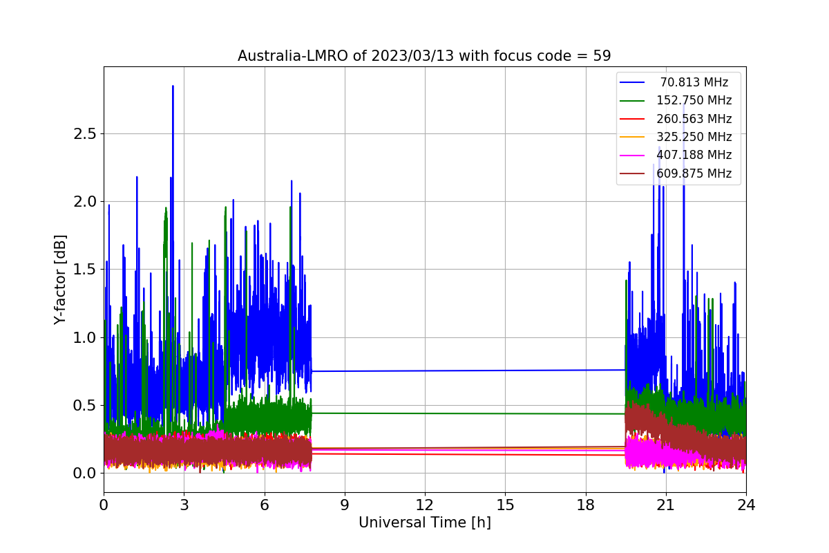The image size is (829, 553).
Task: Click the blue line swatch in legend
Action: tap(632, 83)
